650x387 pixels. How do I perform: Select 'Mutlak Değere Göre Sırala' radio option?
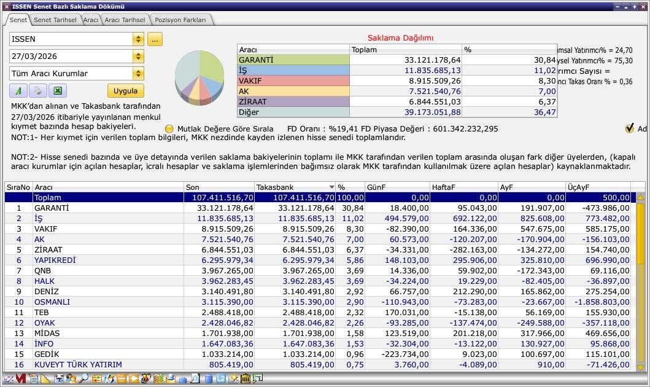[x=169, y=129]
